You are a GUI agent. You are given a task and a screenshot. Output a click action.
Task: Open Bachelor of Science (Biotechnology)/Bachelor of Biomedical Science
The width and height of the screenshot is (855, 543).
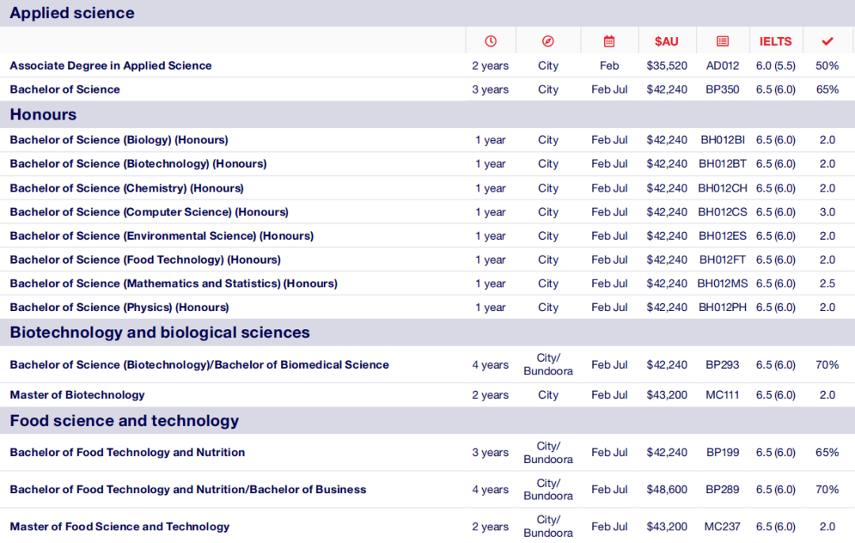point(199,365)
